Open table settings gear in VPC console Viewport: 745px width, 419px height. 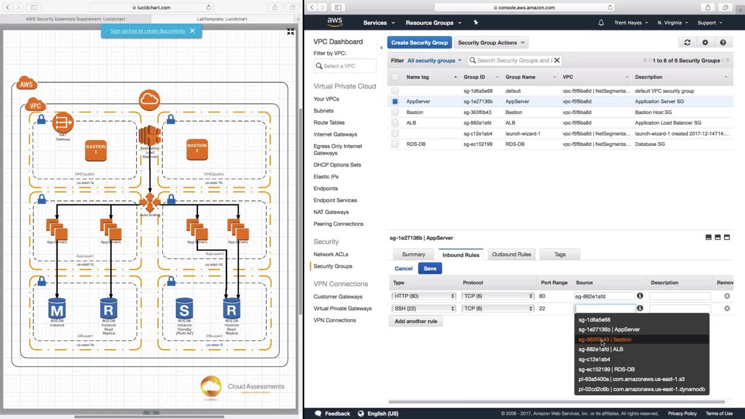click(705, 42)
